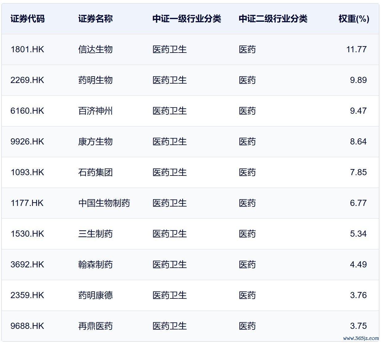
Task: Select stock code 2359.HK
Action: (x=27, y=295)
